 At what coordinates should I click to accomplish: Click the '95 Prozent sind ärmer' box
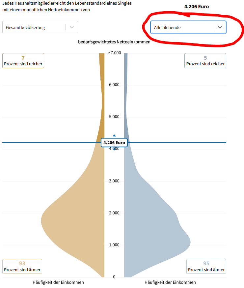(x=206, y=266)
